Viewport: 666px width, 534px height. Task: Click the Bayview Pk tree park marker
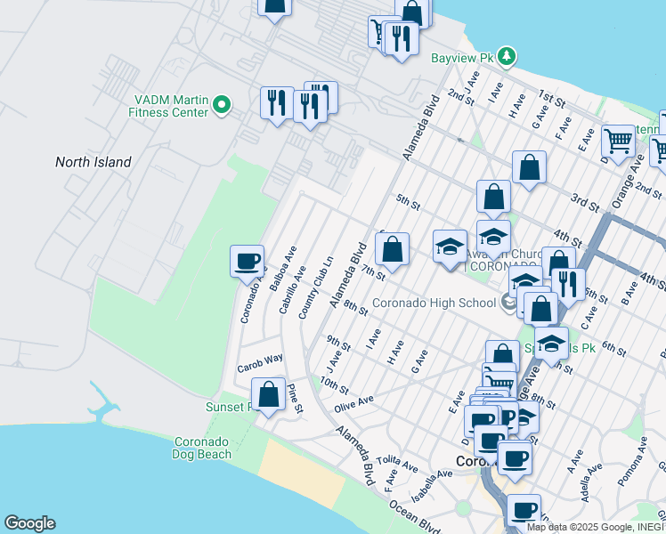pyautogui.click(x=506, y=56)
